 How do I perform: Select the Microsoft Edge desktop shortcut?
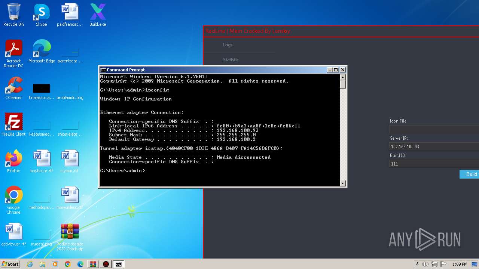(42, 52)
